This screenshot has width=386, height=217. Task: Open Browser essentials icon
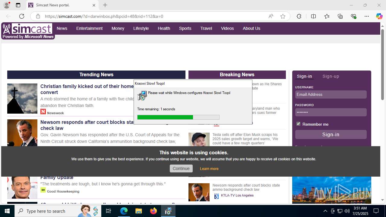click(x=353, y=16)
